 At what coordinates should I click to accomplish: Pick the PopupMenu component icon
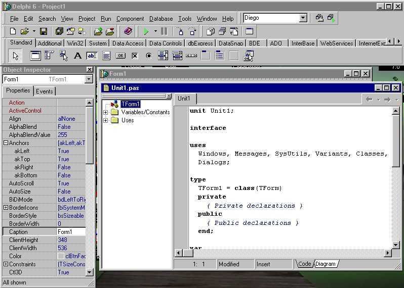point(63,56)
